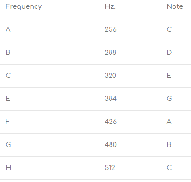Click Note C in the 512 row
The width and height of the screenshot is (191, 182).
(169, 168)
